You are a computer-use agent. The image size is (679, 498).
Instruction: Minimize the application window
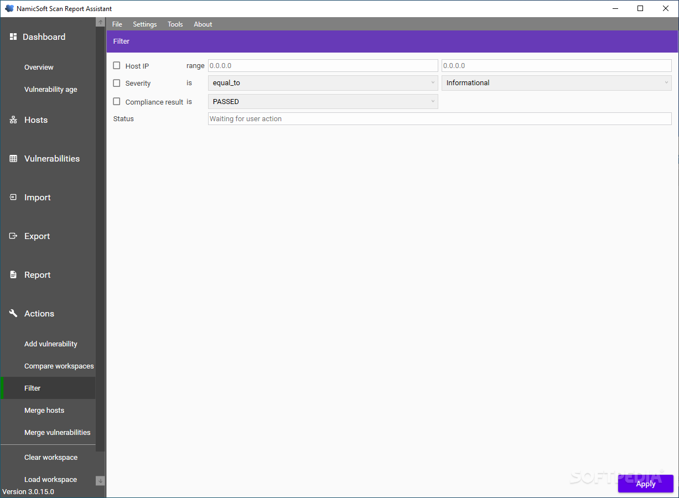coord(615,8)
